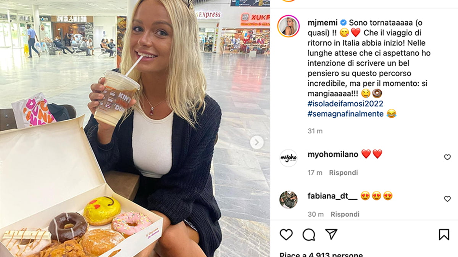458x257 pixels.
Task: Open the #semagnafinalmente hashtag
Action: click(x=345, y=114)
